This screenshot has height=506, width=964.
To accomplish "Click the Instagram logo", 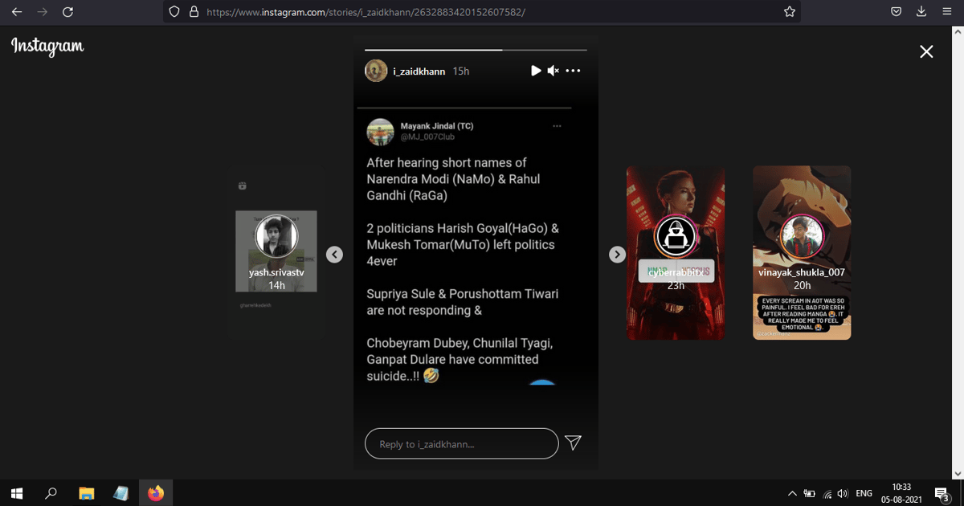I will click(47, 47).
